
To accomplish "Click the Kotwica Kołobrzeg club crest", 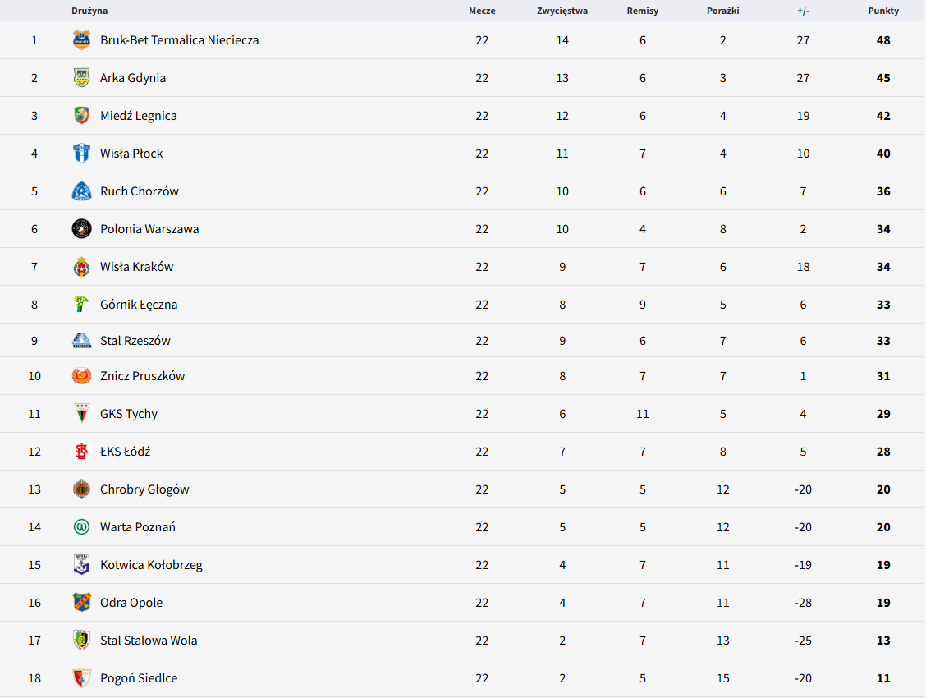I will click(81, 565).
